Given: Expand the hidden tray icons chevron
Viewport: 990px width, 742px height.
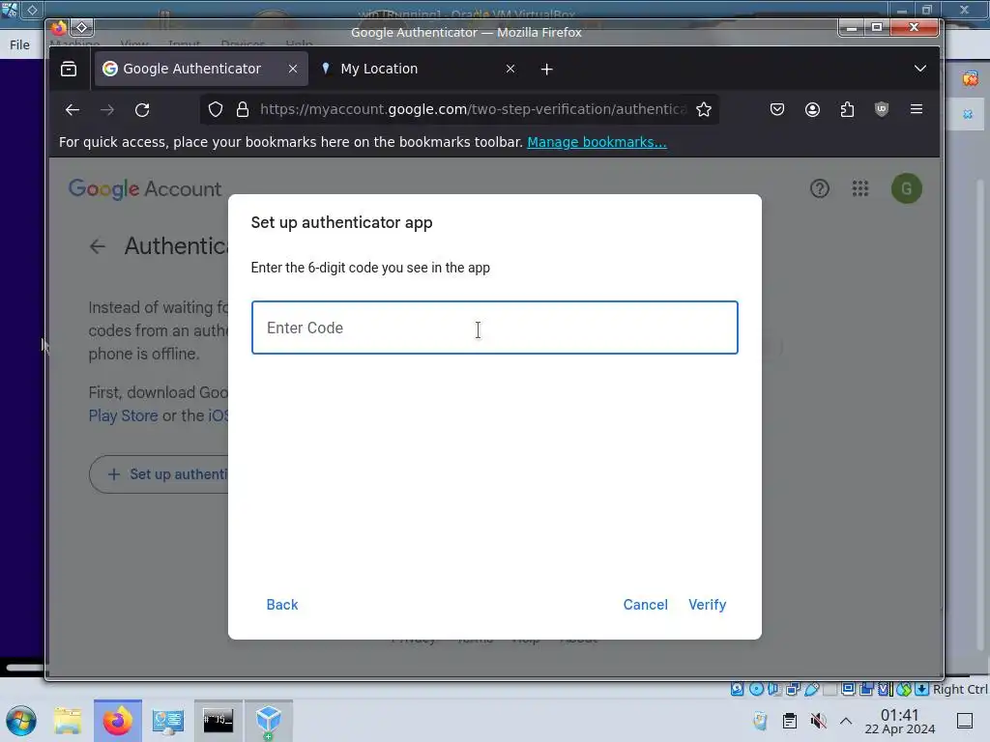Looking at the screenshot, I should (x=846, y=721).
